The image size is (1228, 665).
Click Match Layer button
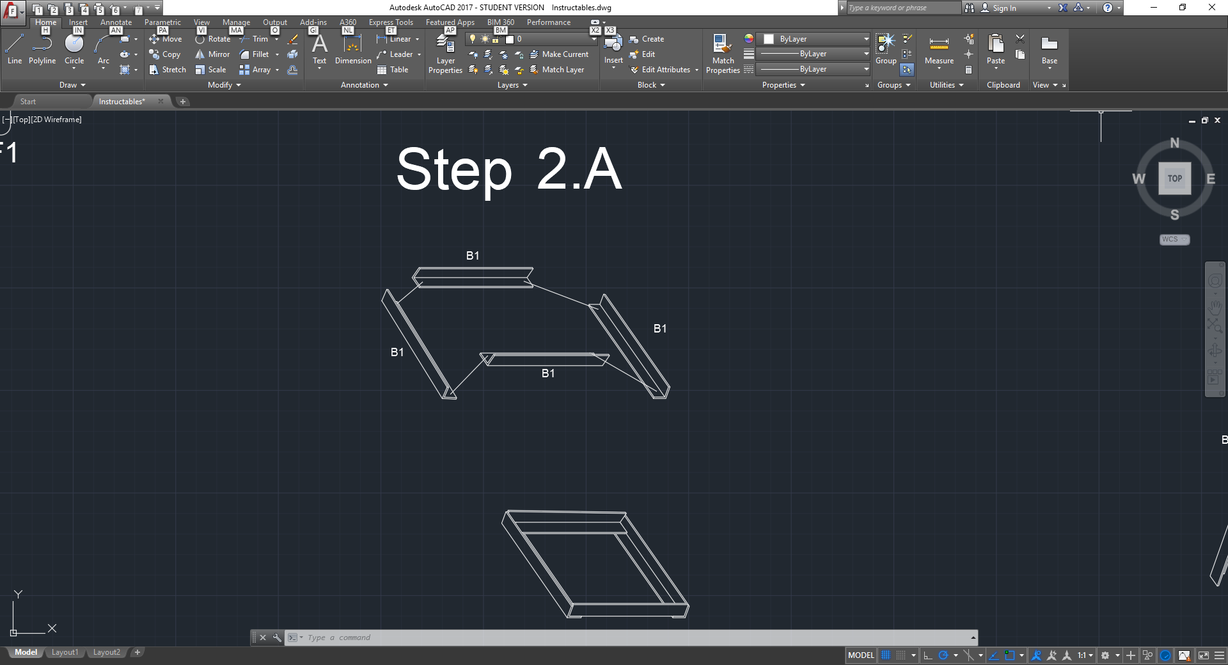(x=557, y=70)
